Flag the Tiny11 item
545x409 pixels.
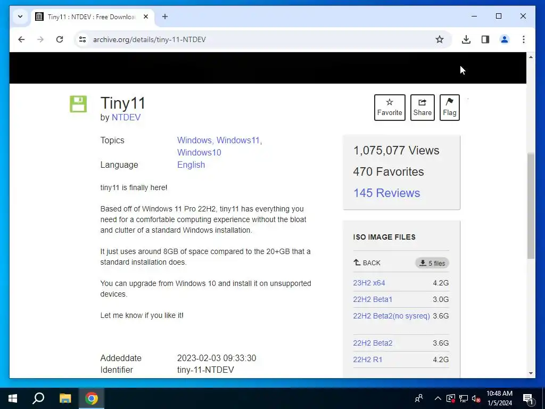449,108
